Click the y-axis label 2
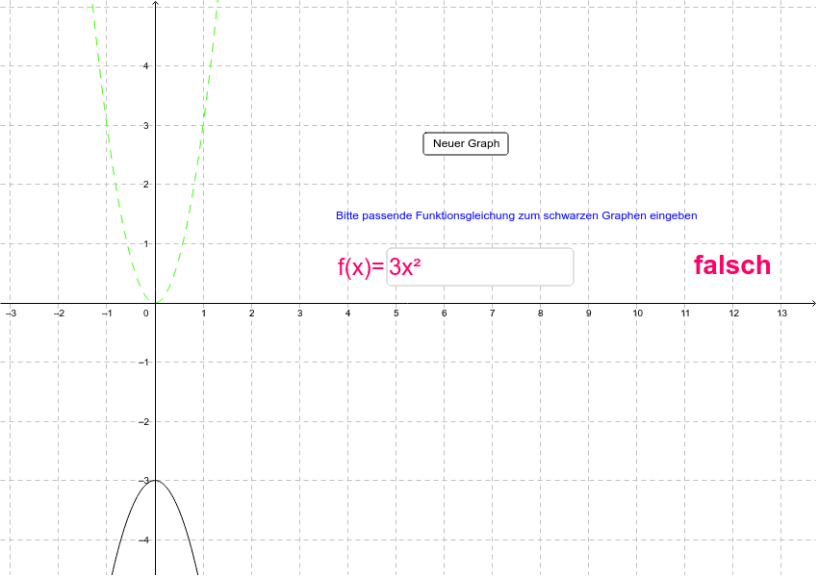Viewport: 818px width, 577px height. point(146,185)
